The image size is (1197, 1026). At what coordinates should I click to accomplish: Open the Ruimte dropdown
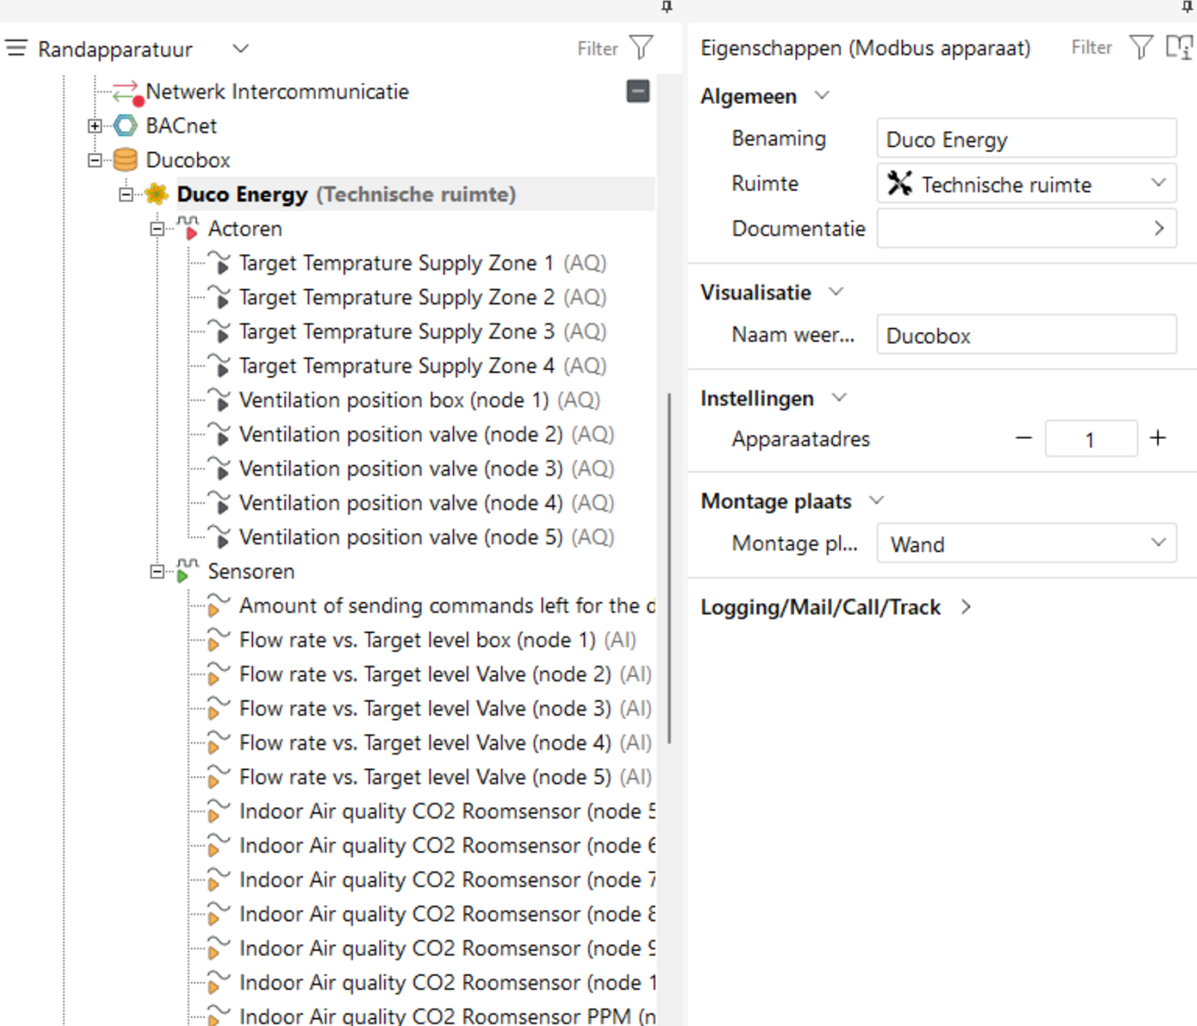1158,184
